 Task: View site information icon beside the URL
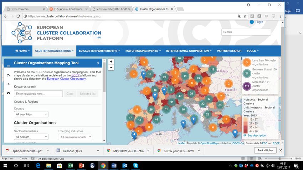(25, 16)
